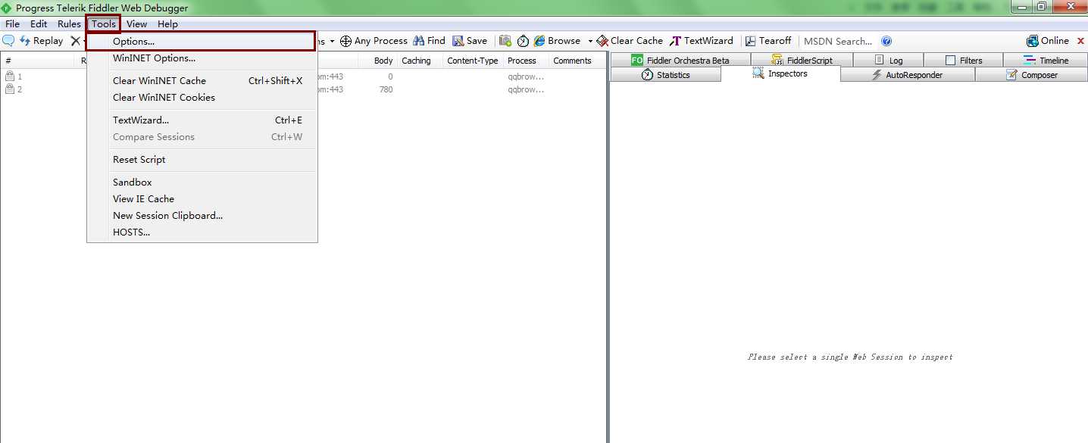This screenshot has height=443, width=1088.
Task: Open the Edit menu
Action: (39, 24)
